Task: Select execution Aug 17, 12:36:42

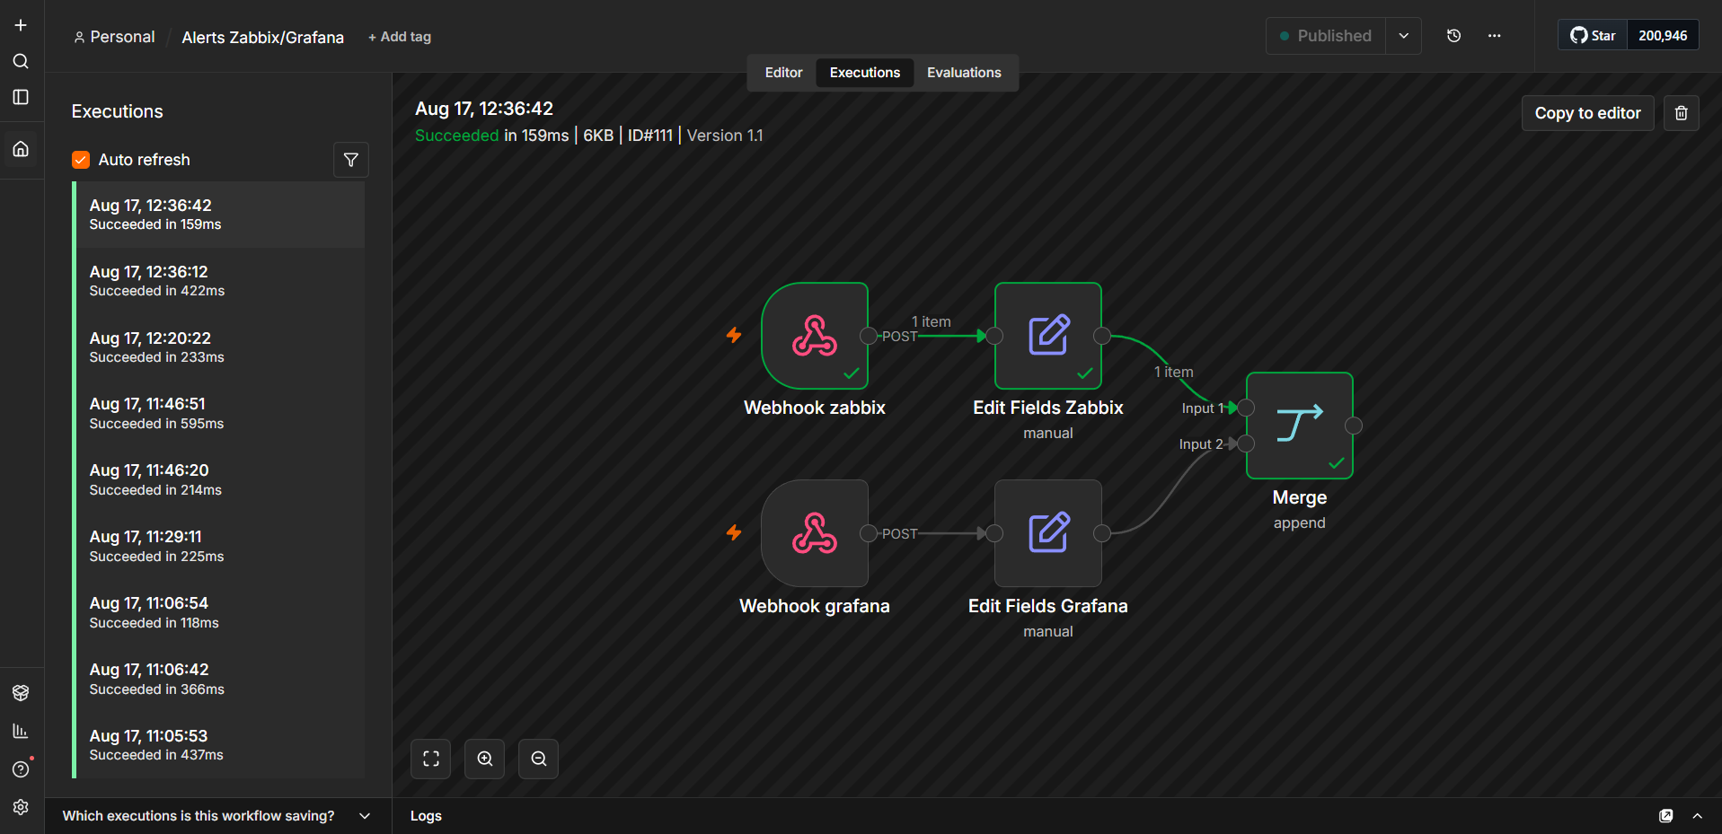Action: 220,215
